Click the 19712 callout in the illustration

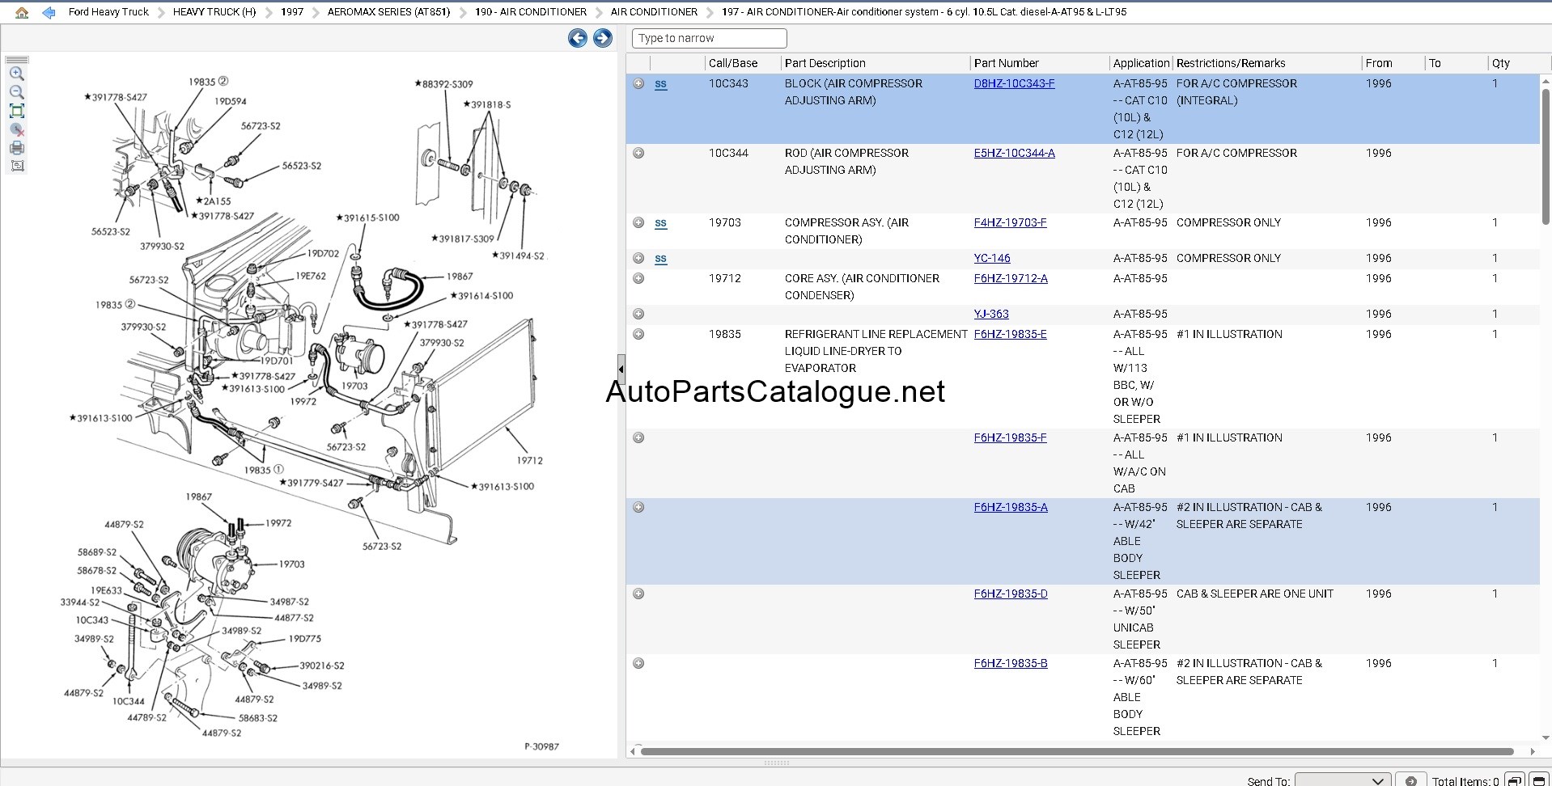point(529,460)
